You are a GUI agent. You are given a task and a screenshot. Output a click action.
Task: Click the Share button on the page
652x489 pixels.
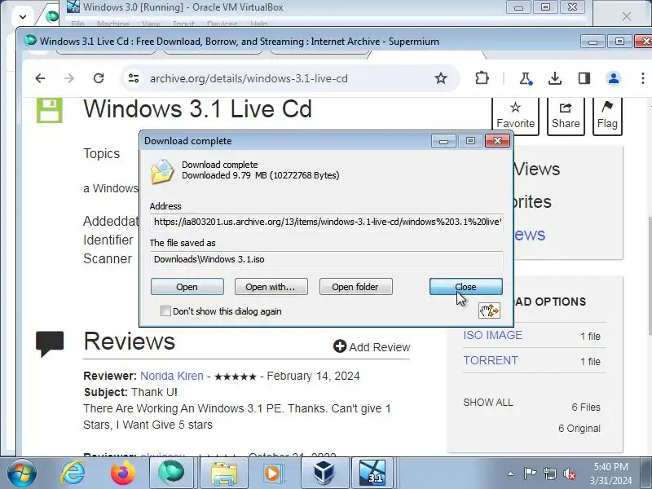566,116
